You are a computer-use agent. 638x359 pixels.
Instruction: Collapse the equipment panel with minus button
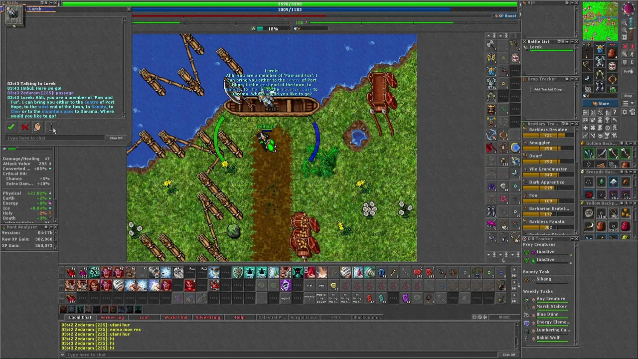[584, 44]
